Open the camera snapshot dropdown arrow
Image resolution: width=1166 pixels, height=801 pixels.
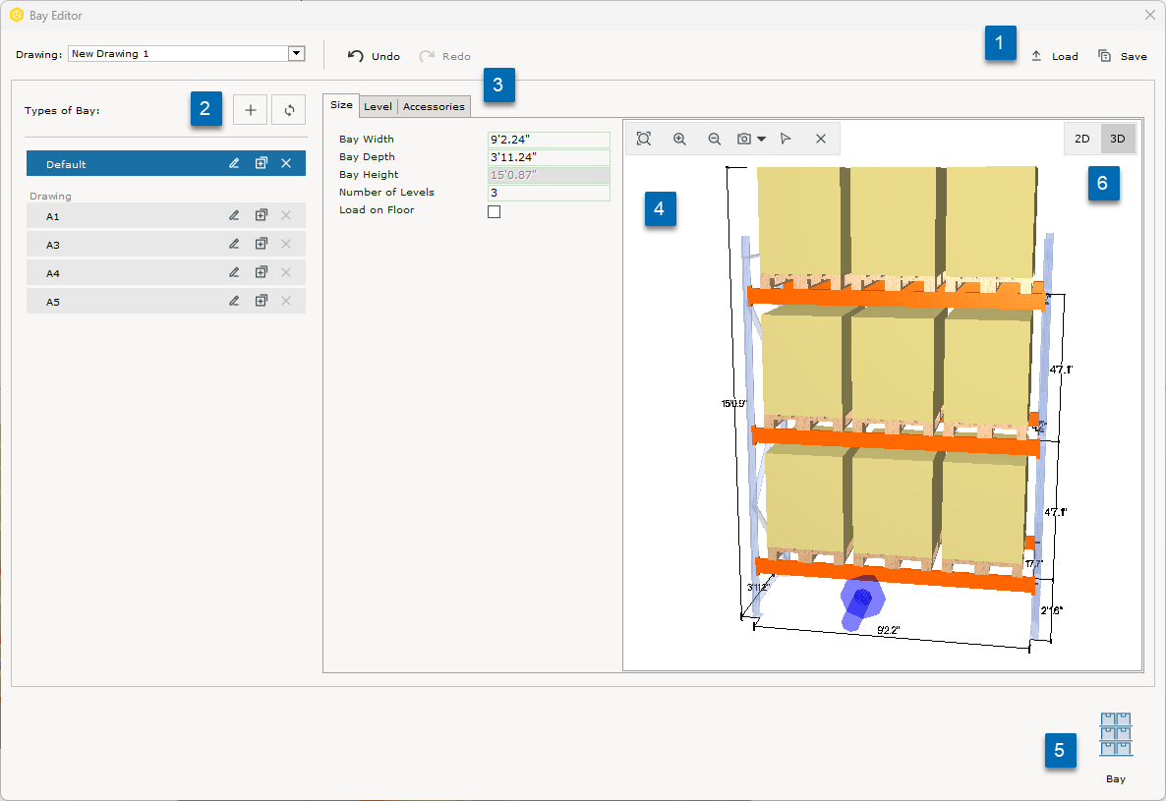(763, 139)
